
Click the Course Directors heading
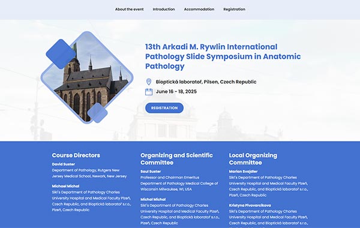[76, 155]
